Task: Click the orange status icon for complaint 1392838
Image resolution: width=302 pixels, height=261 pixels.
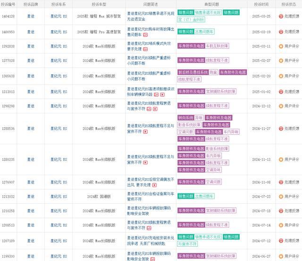Action: 281,46
